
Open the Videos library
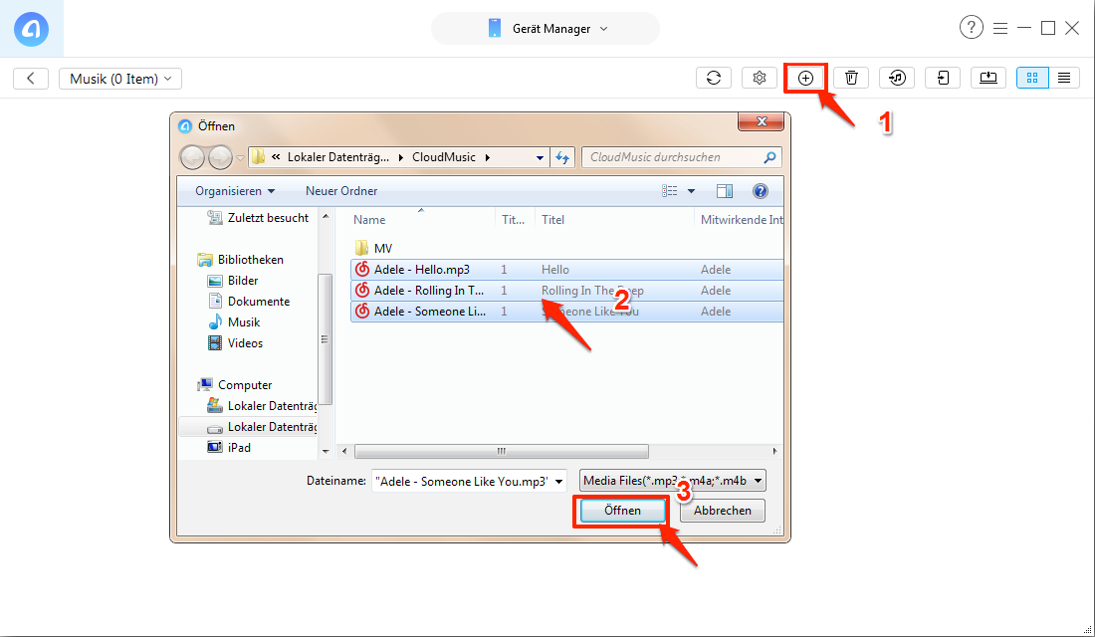pos(235,343)
